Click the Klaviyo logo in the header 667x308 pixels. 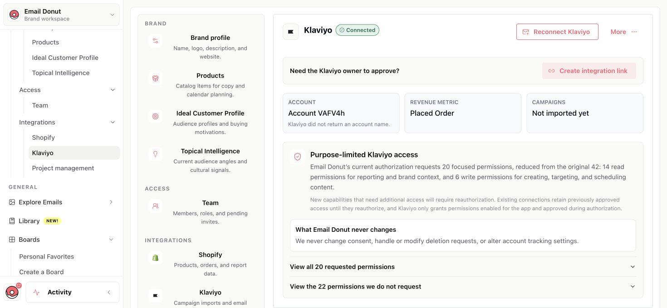tap(291, 32)
